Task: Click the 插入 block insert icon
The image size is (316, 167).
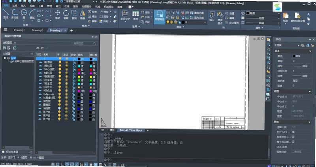Action: [x=212, y=16]
